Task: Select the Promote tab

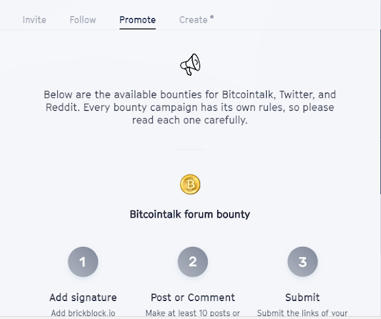Action: click(138, 20)
